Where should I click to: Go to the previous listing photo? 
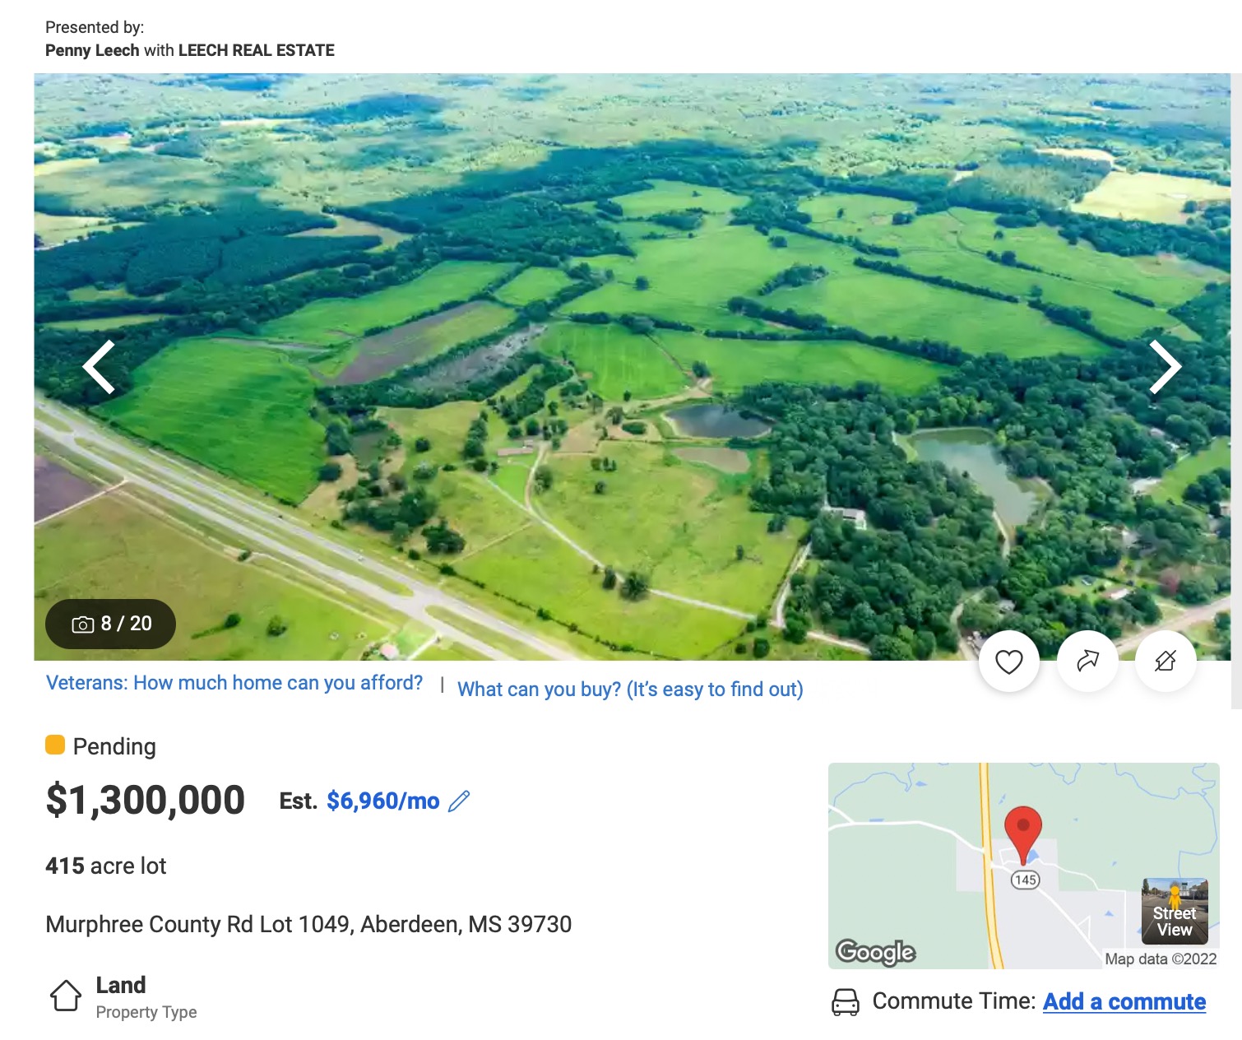click(100, 367)
